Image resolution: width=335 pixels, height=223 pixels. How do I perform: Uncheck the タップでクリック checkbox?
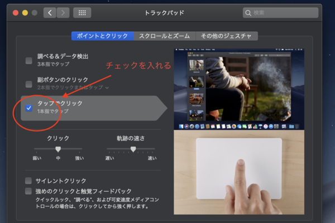coord(28,108)
